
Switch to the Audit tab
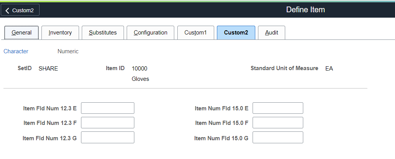click(271, 33)
